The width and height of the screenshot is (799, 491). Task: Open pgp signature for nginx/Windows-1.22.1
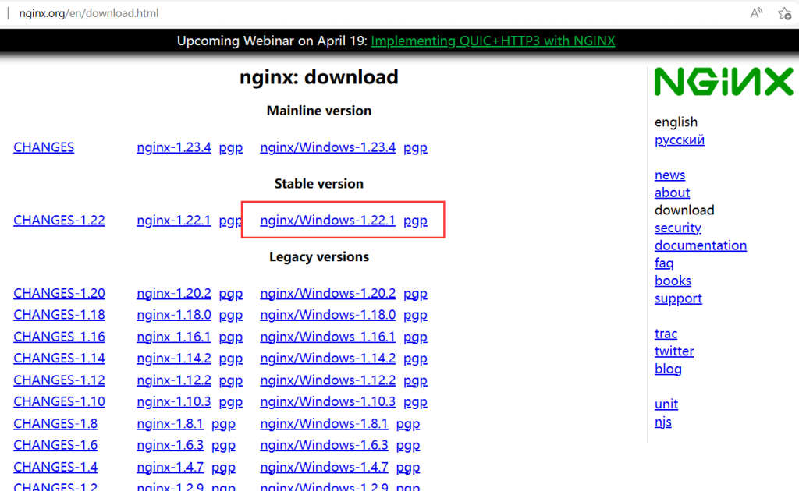[415, 221]
